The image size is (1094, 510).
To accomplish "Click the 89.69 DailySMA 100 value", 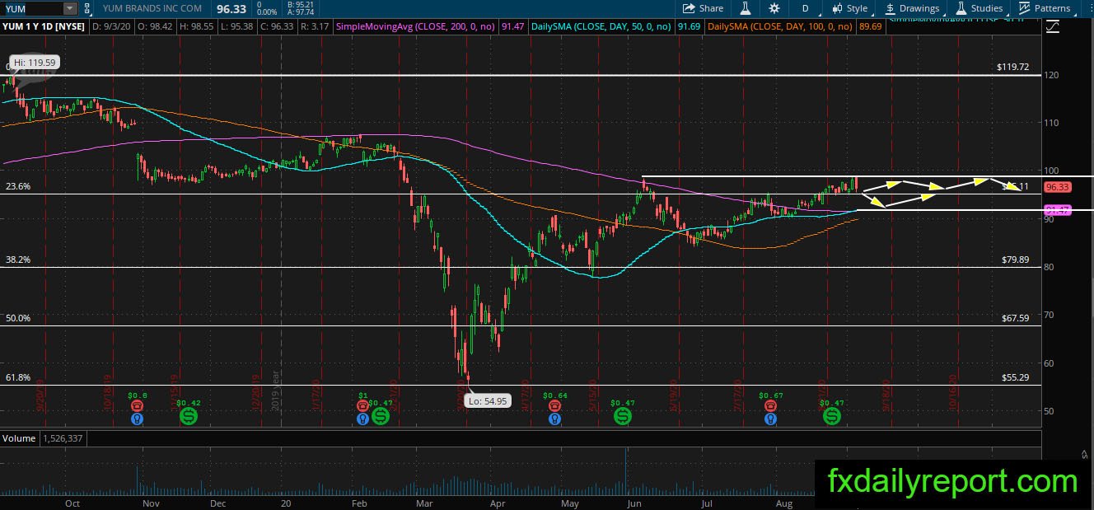I will pos(870,27).
